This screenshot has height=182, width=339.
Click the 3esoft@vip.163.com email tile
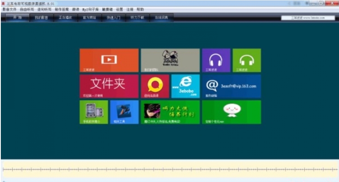(x=231, y=86)
